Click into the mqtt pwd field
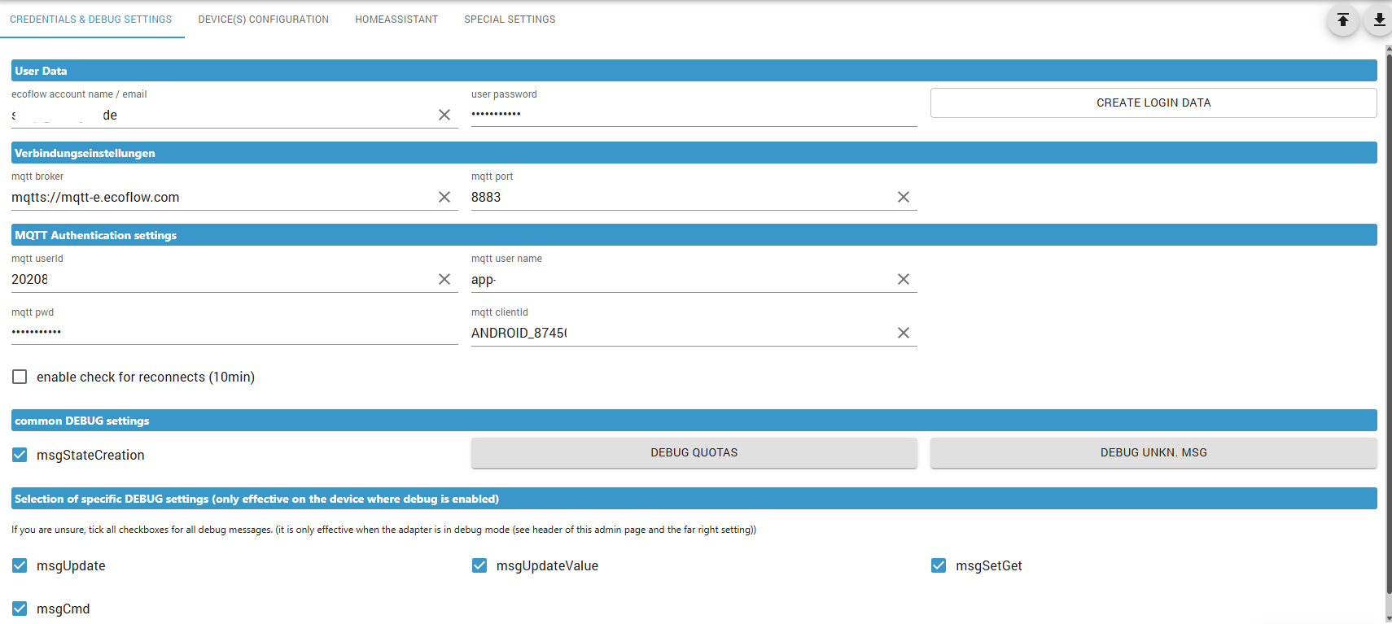This screenshot has height=624, width=1392. 234,332
